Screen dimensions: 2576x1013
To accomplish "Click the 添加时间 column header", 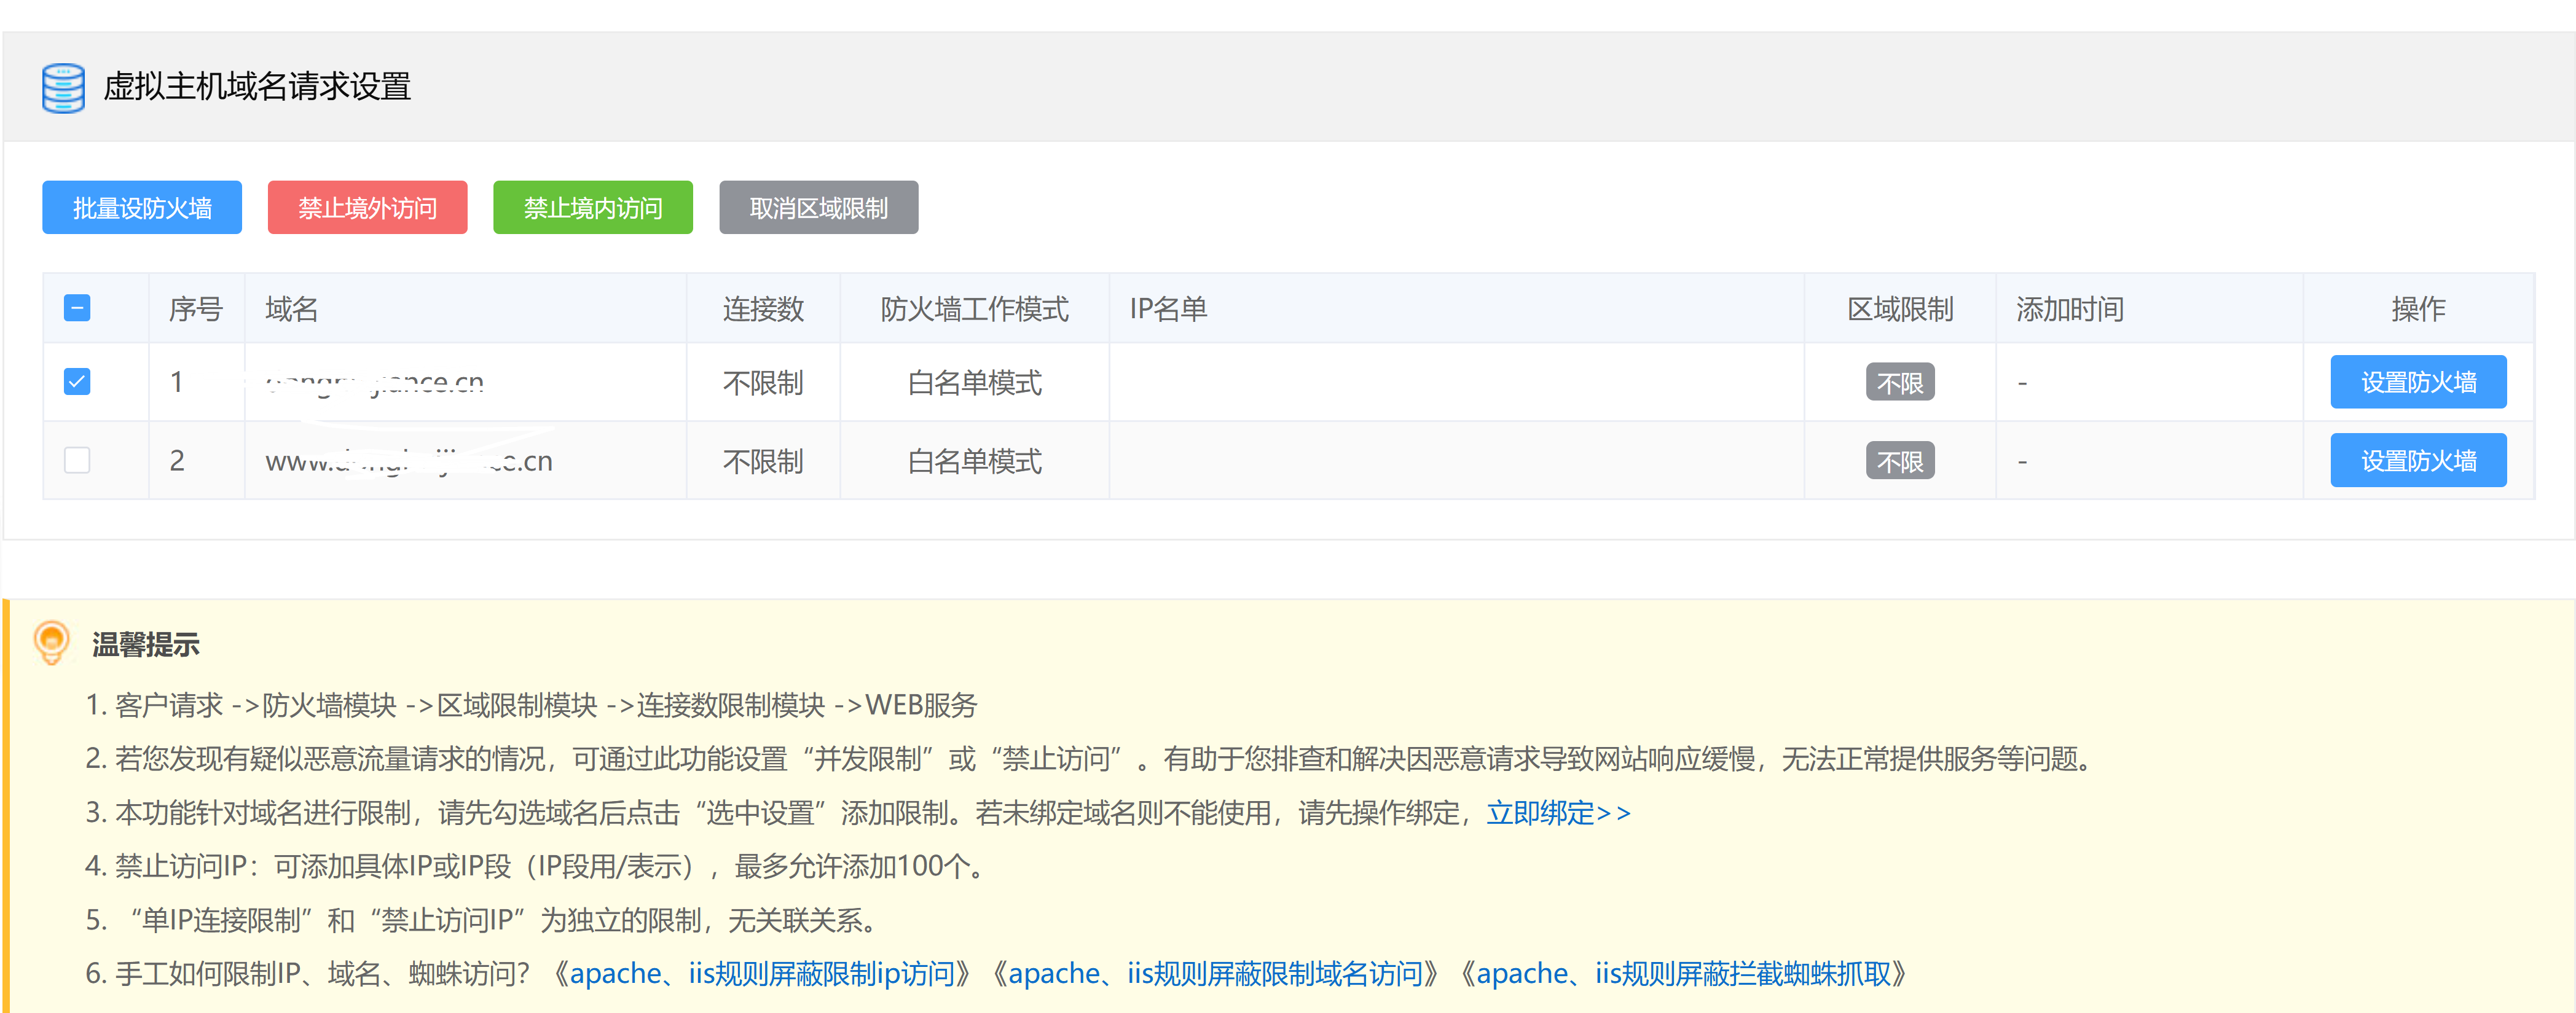I will (2069, 309).
